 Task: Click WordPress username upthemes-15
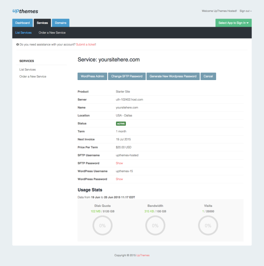124,171
